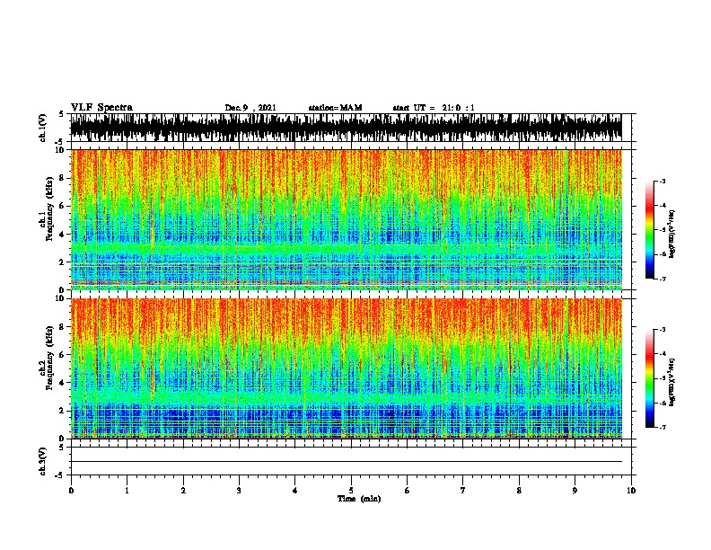Click time axis tick label "7"
The width and height of the screenshot is (711, 550).
(463, 491)
